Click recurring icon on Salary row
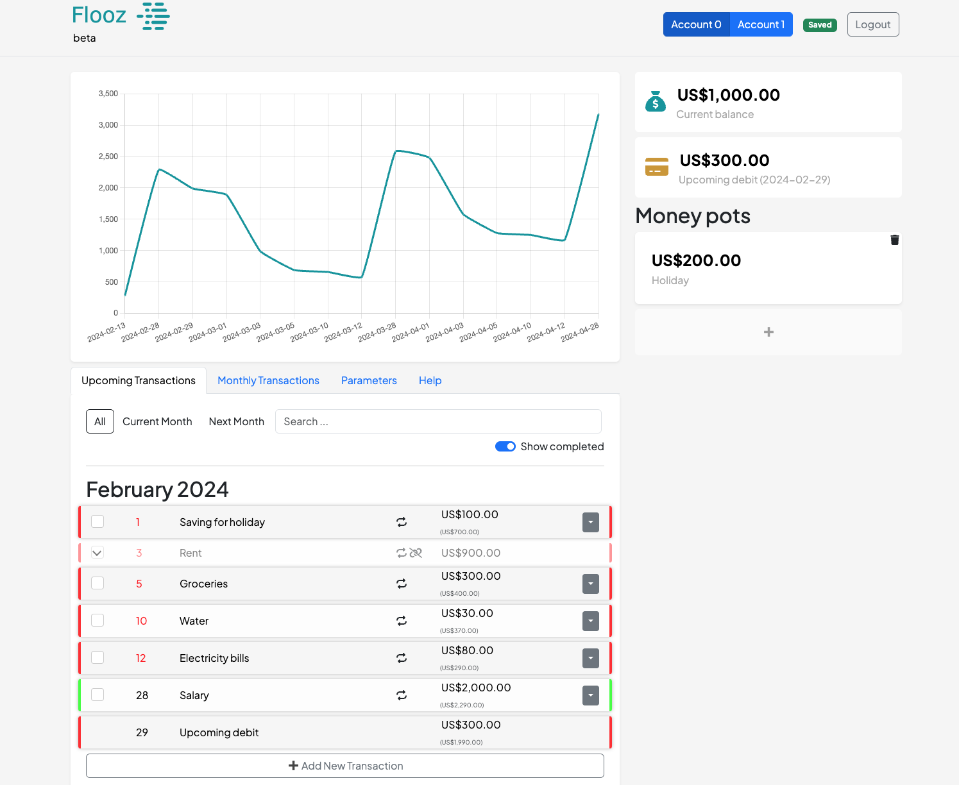959x785 pixels. point(402,695)
